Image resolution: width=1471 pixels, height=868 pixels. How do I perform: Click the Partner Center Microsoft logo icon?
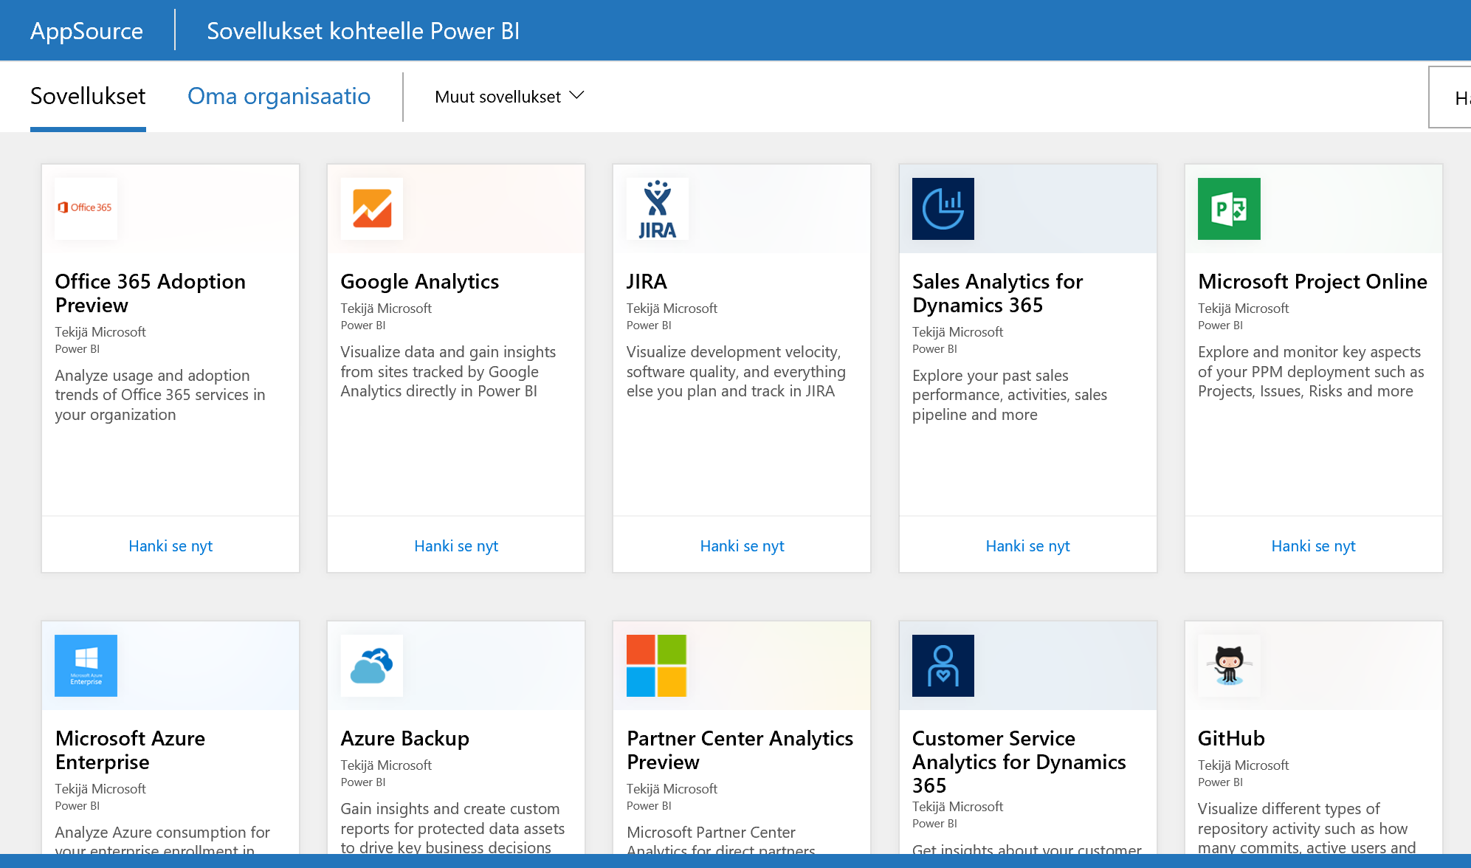pos(657,665)
